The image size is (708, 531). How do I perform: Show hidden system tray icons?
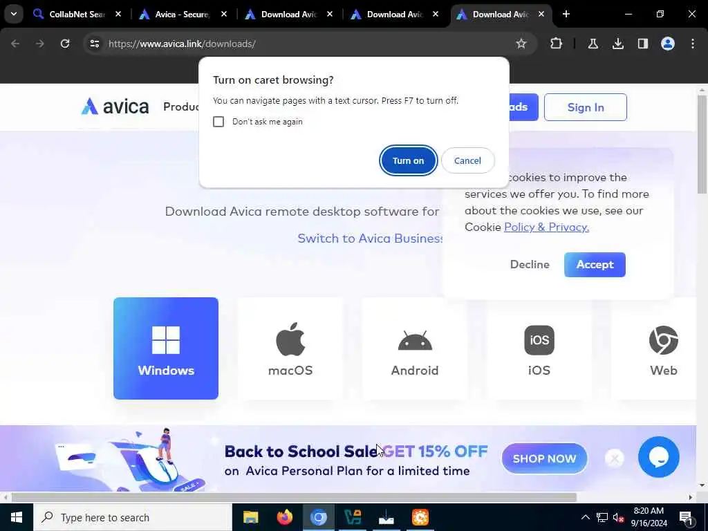[585, 517]
